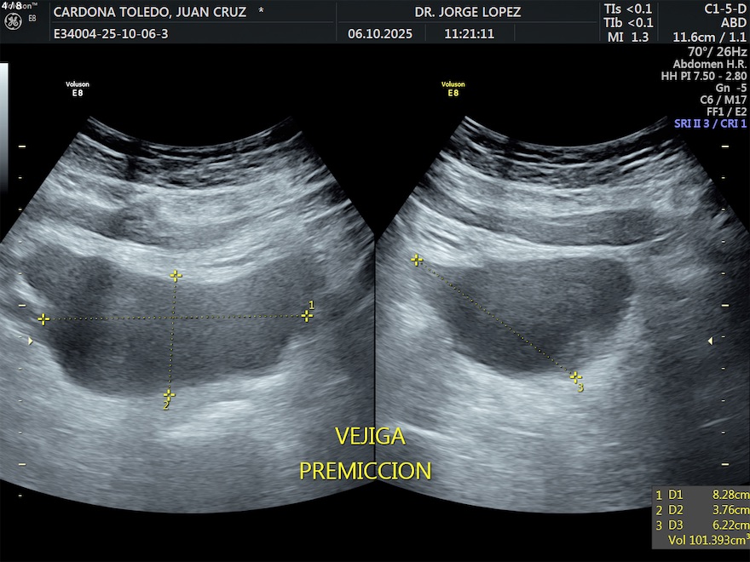This screenshot has width=750, height=562.
Task: Click the DR. JORGE LOPEZ field
Action: (x=467, y=13)
